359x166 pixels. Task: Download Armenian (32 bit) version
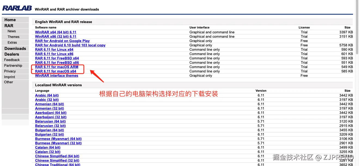50,108
